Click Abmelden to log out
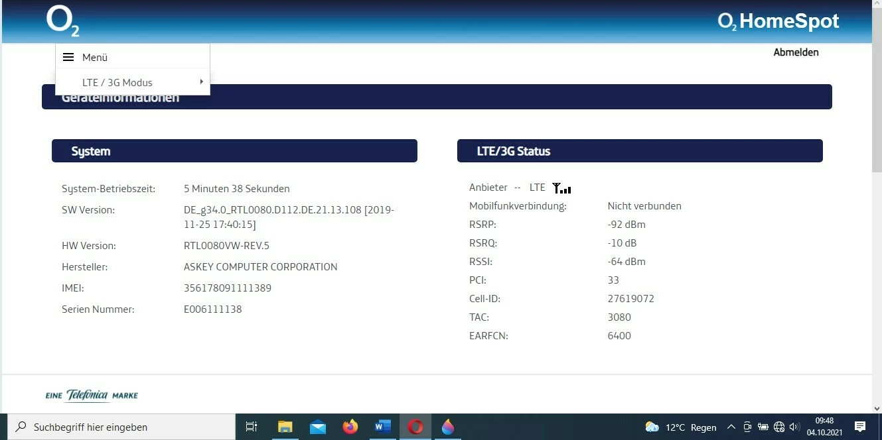The width and height of the screenshot is (882, 440). 796,52
